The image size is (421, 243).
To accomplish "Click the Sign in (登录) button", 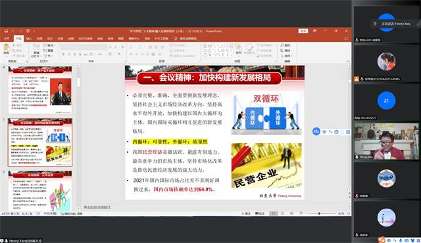I will (x=303, y=31).
